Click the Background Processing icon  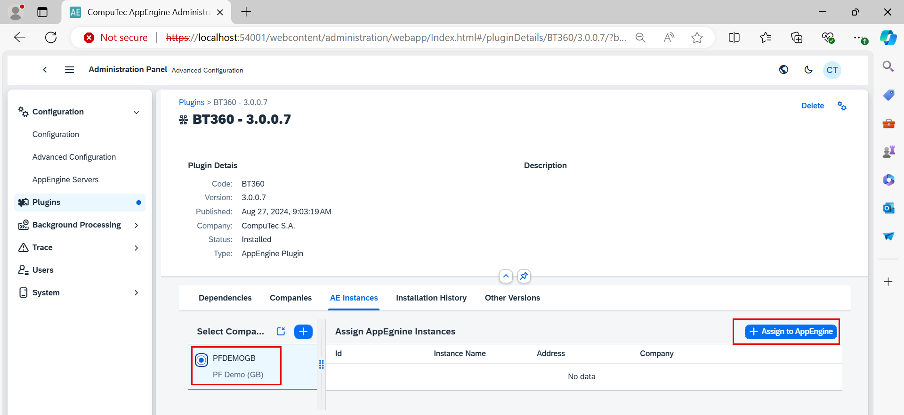coord(23,225)
